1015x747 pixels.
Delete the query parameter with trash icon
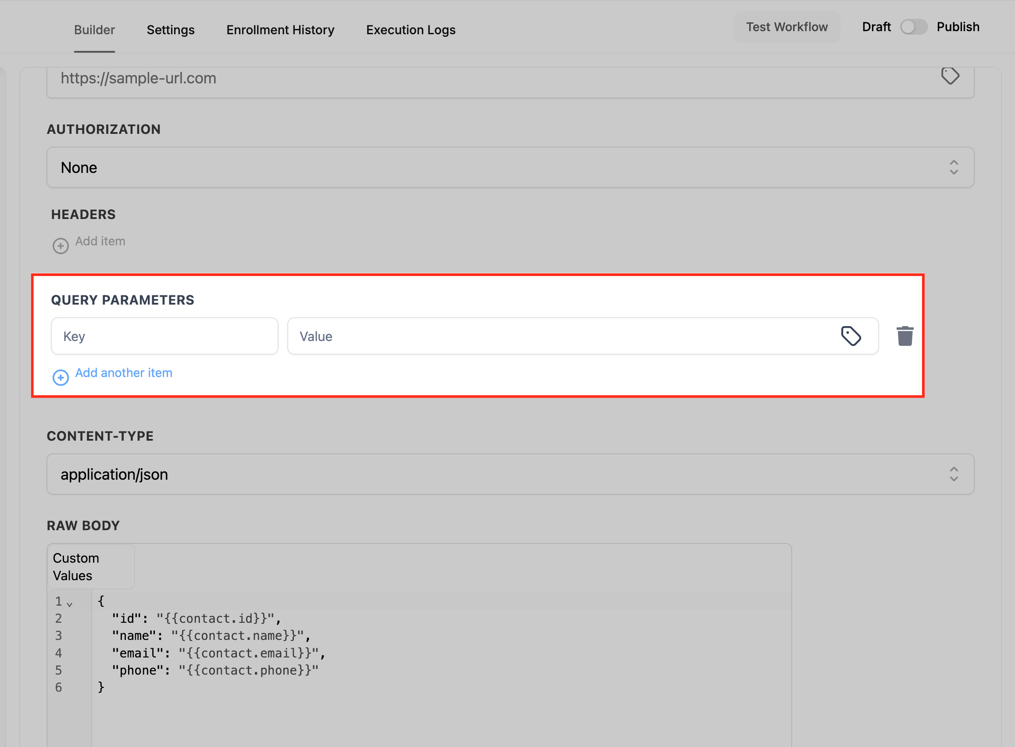click(905, 336)
